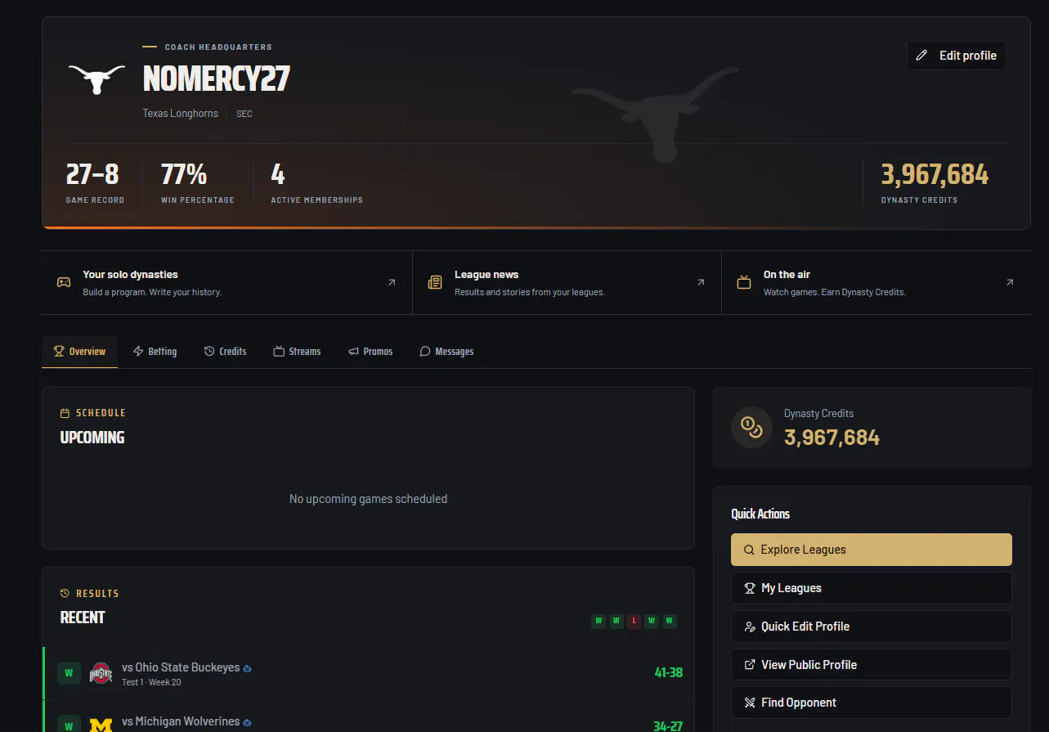Click the 34-27 score

(668, 725)
